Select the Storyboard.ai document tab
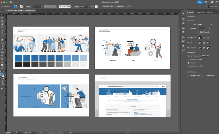Viewport: 219px width, 134px height. pos(21,11)
